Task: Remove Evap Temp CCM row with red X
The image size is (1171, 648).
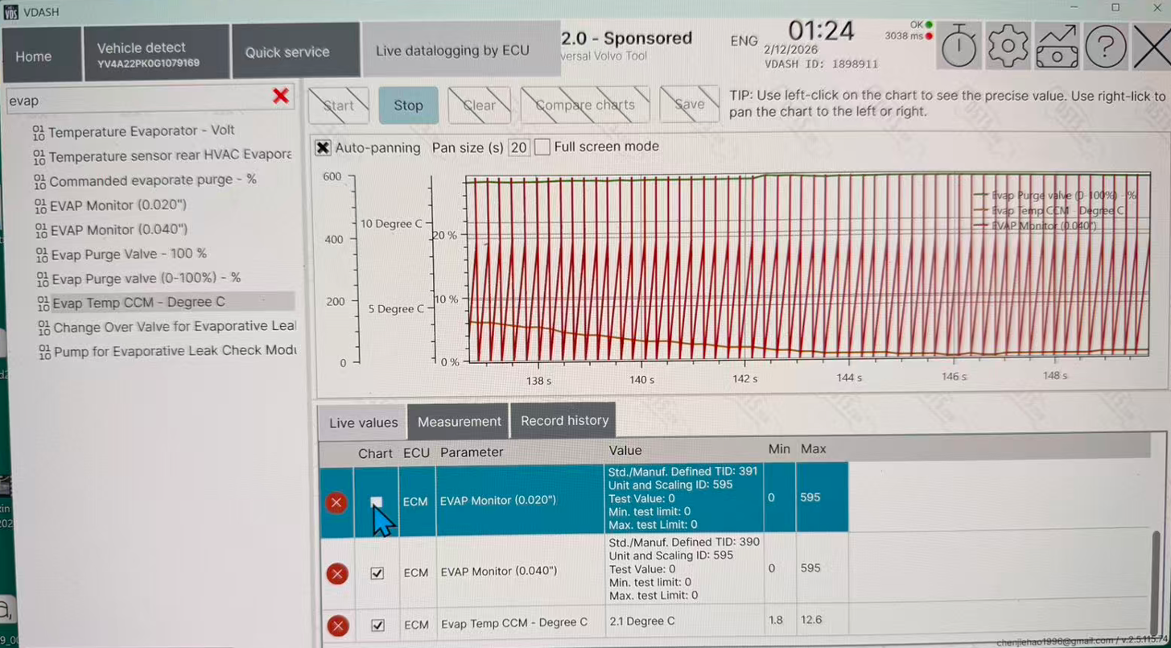Action: pos(338,625)
